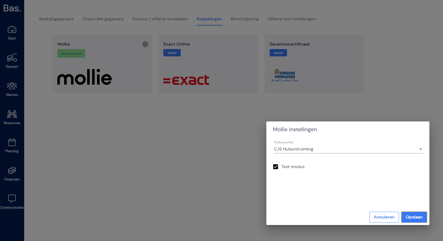Screen dimensions: 443x241
Task: Click the Exact Online card title
Action: click(177, 44)
